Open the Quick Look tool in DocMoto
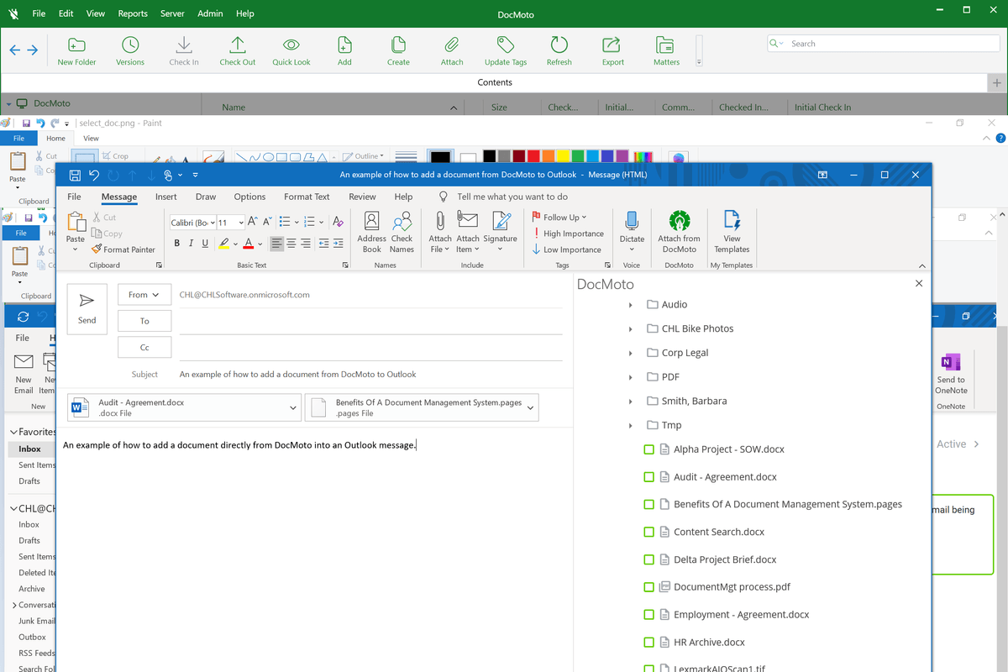The image size is (1008, 672). 291,45
